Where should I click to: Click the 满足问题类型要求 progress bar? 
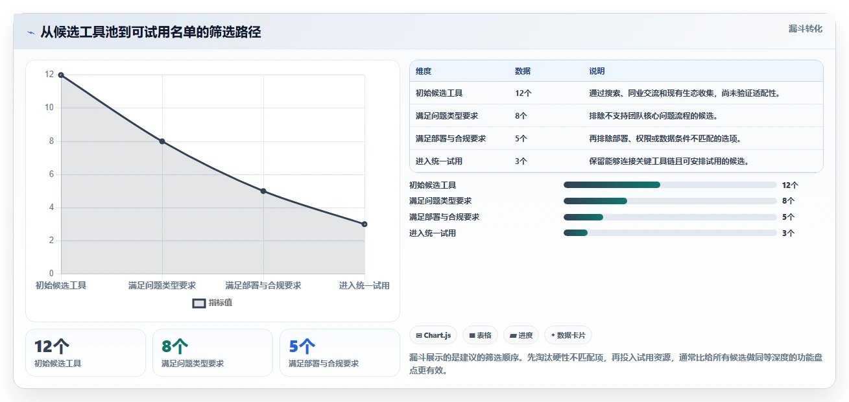pos(670,201)
